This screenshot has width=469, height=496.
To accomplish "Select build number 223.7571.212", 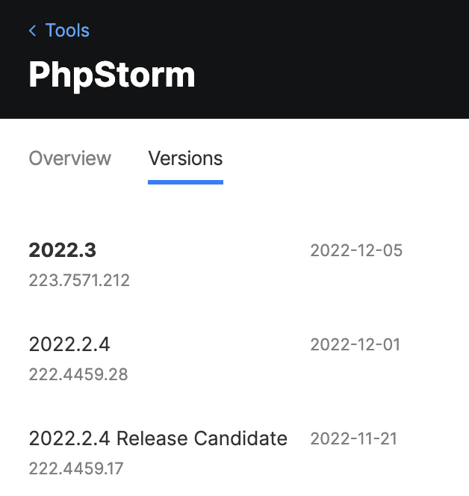I will [x=79, y=280].
